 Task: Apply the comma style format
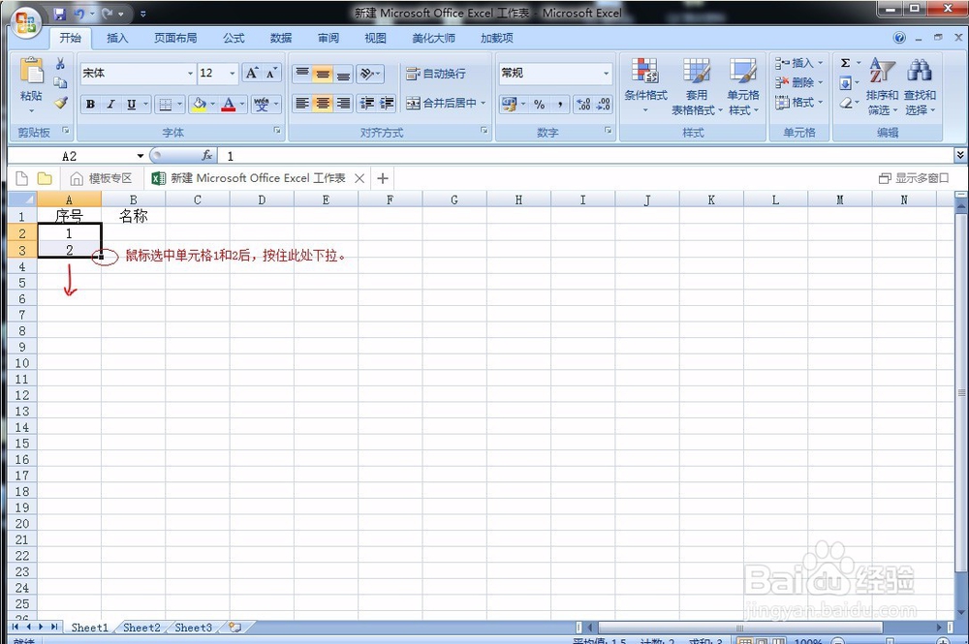pos(560,104)
